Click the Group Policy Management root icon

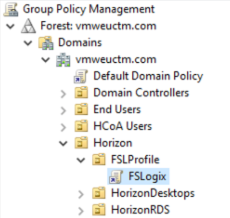click(x=10, y=9)
